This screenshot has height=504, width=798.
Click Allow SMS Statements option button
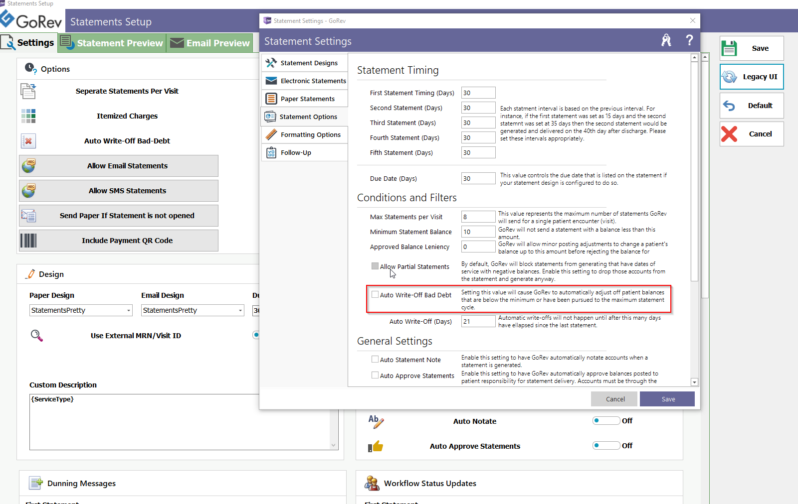[x=119, y=191]
